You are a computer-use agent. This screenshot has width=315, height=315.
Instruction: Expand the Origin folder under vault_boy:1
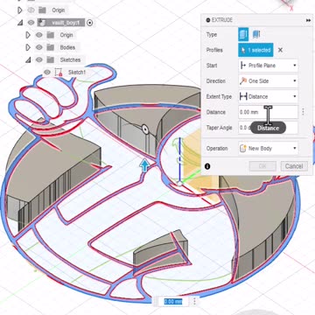[x=28, y=35]
